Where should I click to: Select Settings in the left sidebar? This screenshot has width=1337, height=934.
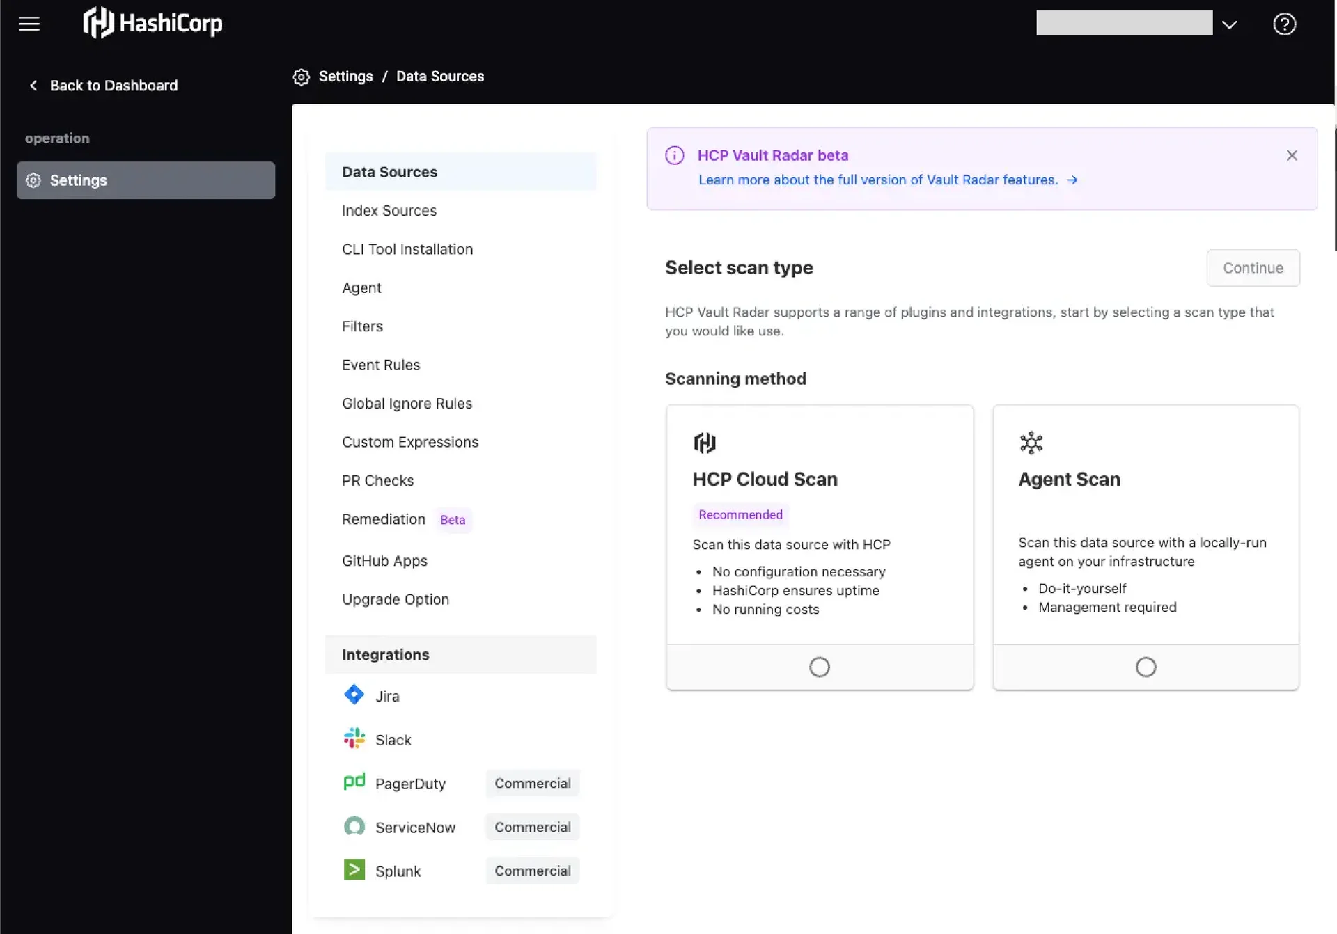pos(146,180)
